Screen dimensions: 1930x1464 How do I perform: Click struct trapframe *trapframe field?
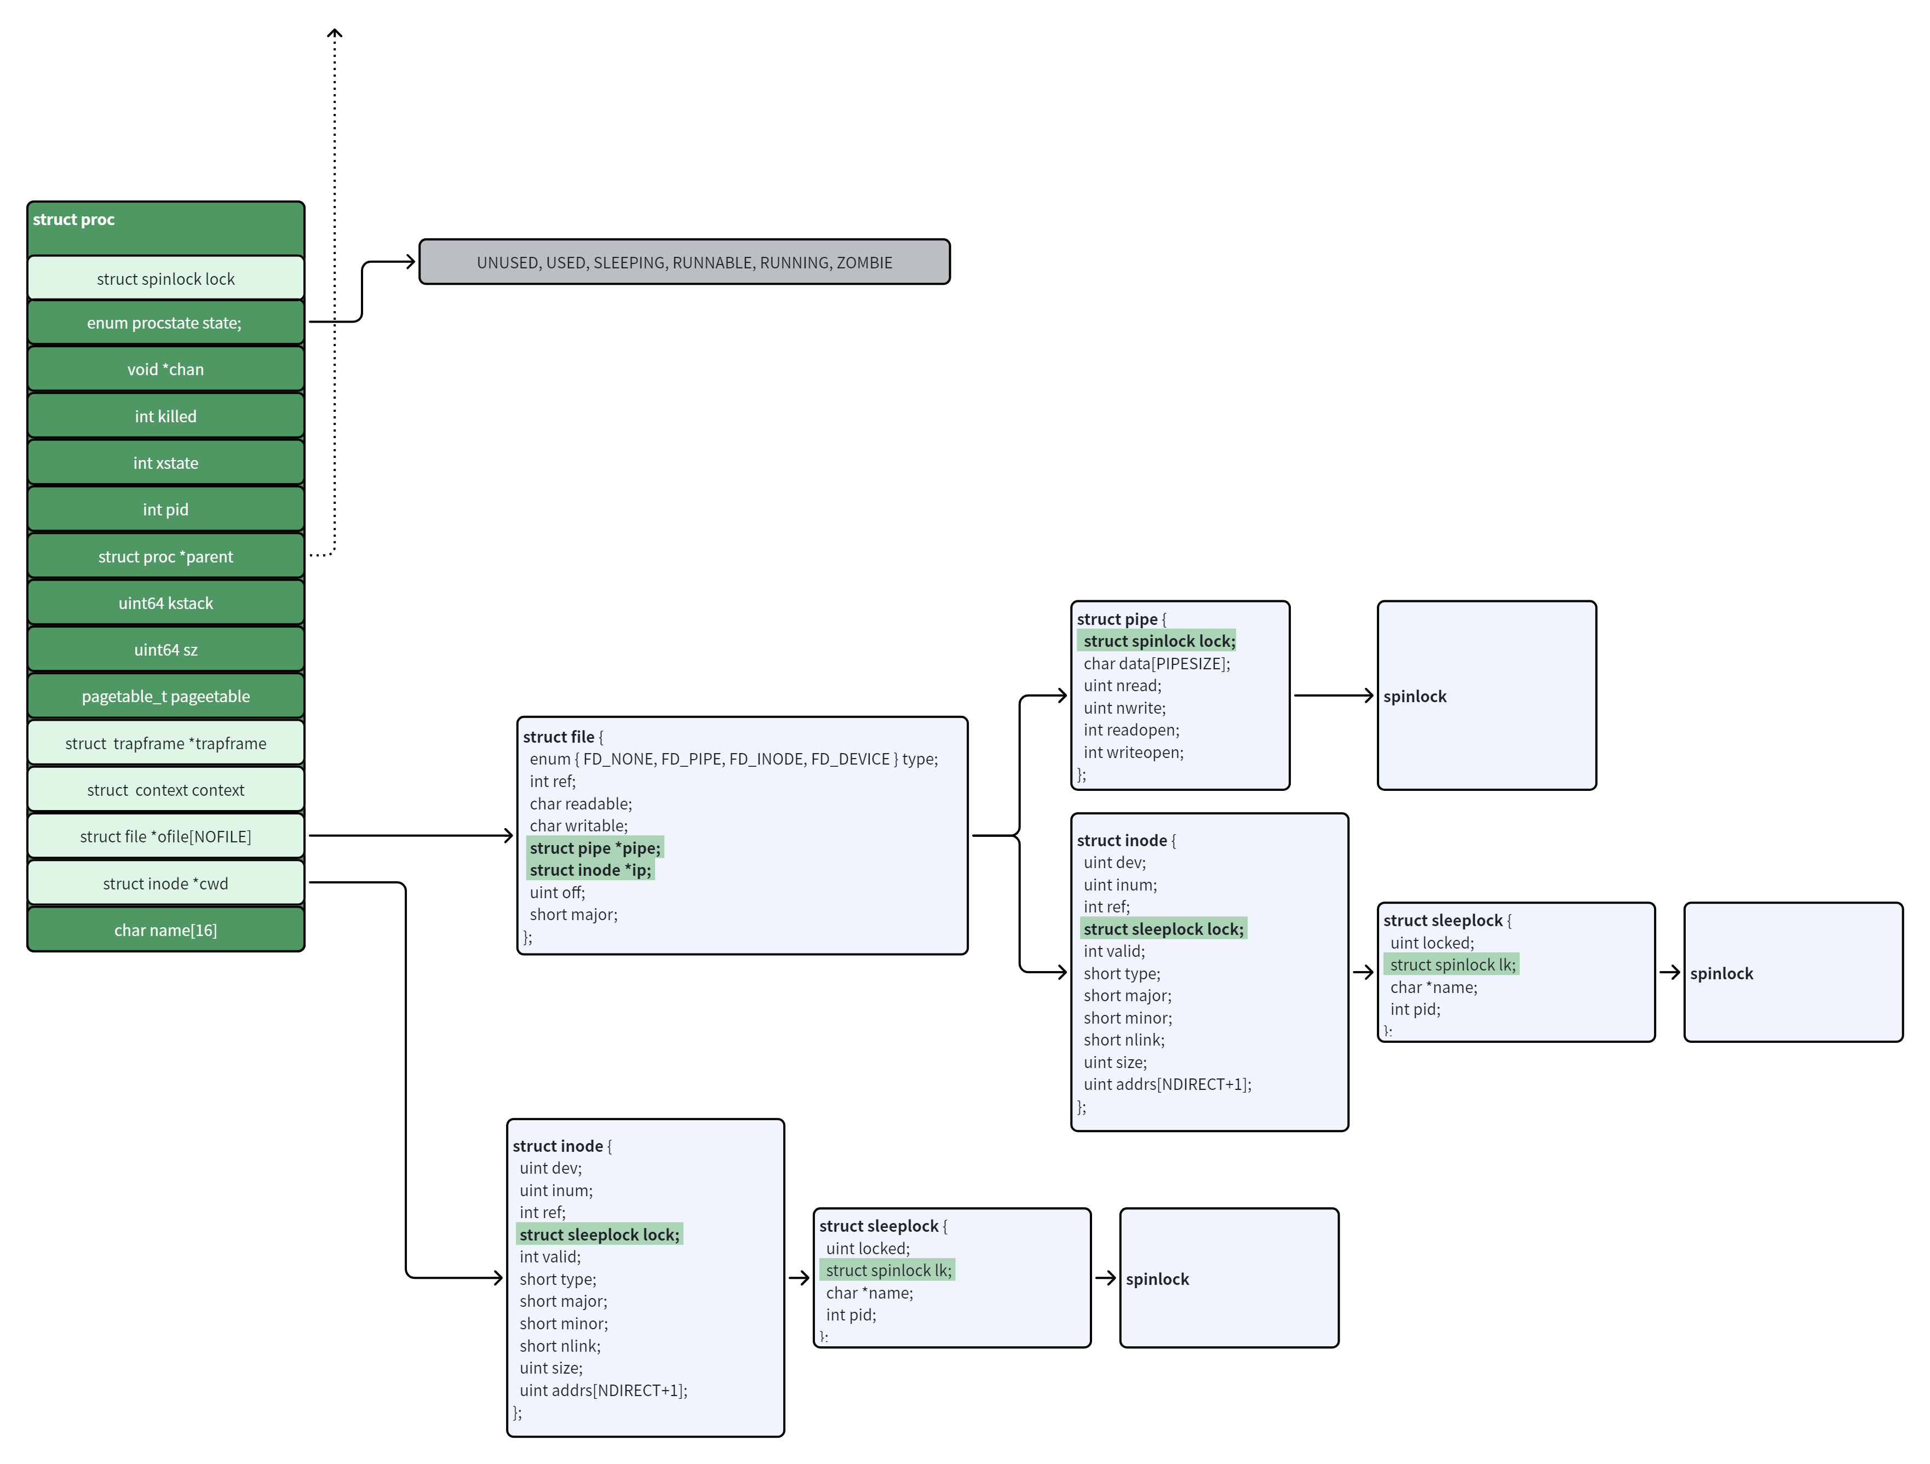(166, 743)
